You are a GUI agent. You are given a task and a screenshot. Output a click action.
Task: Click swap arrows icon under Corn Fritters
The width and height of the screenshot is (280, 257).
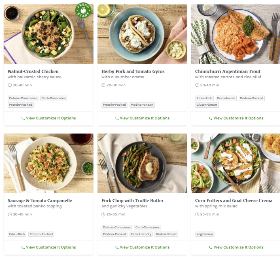210,248
